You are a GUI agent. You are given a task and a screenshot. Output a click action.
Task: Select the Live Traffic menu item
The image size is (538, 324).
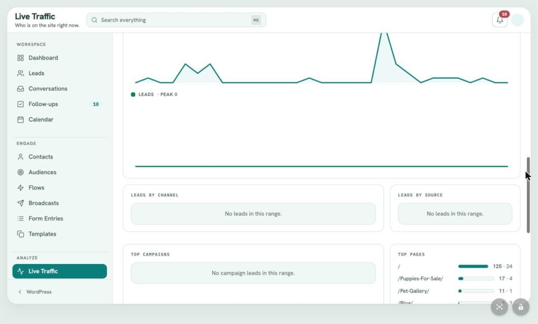[60, 271]
